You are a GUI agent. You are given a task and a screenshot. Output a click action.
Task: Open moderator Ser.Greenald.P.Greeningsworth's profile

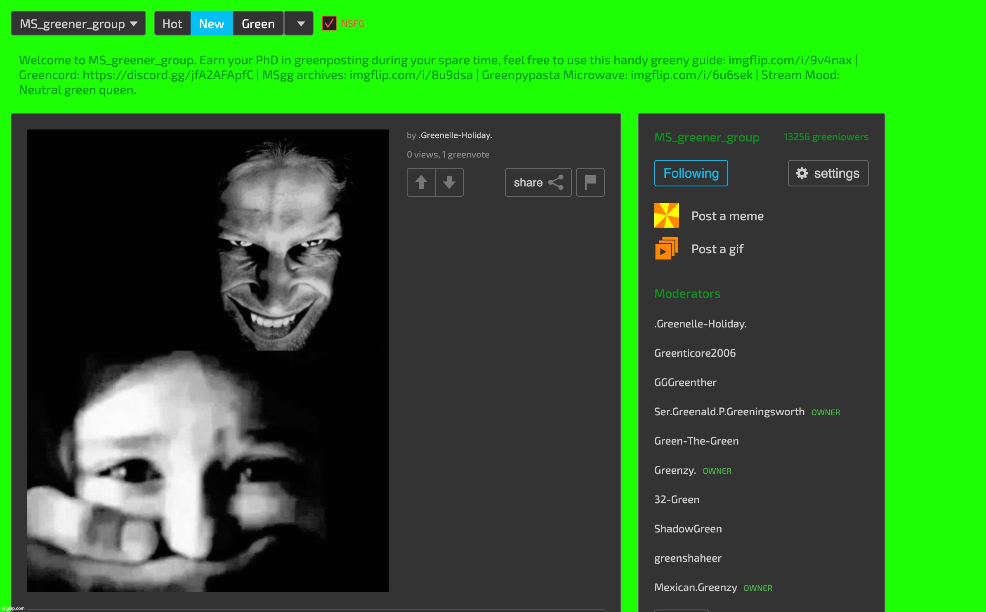point(729,412)
